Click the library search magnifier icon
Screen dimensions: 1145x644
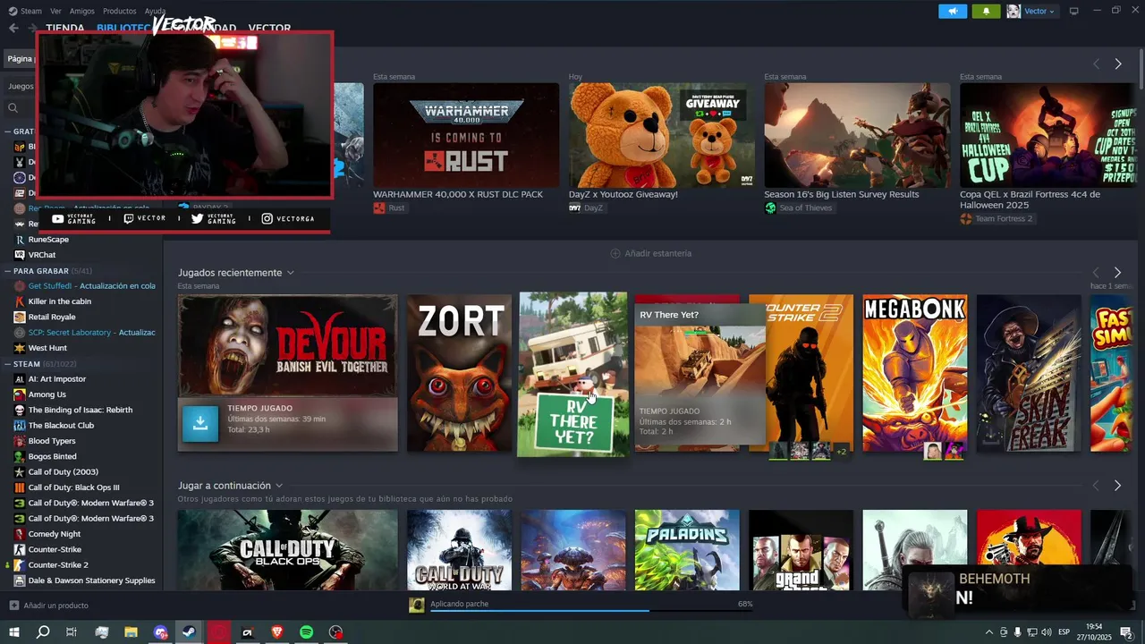(13, 107)
